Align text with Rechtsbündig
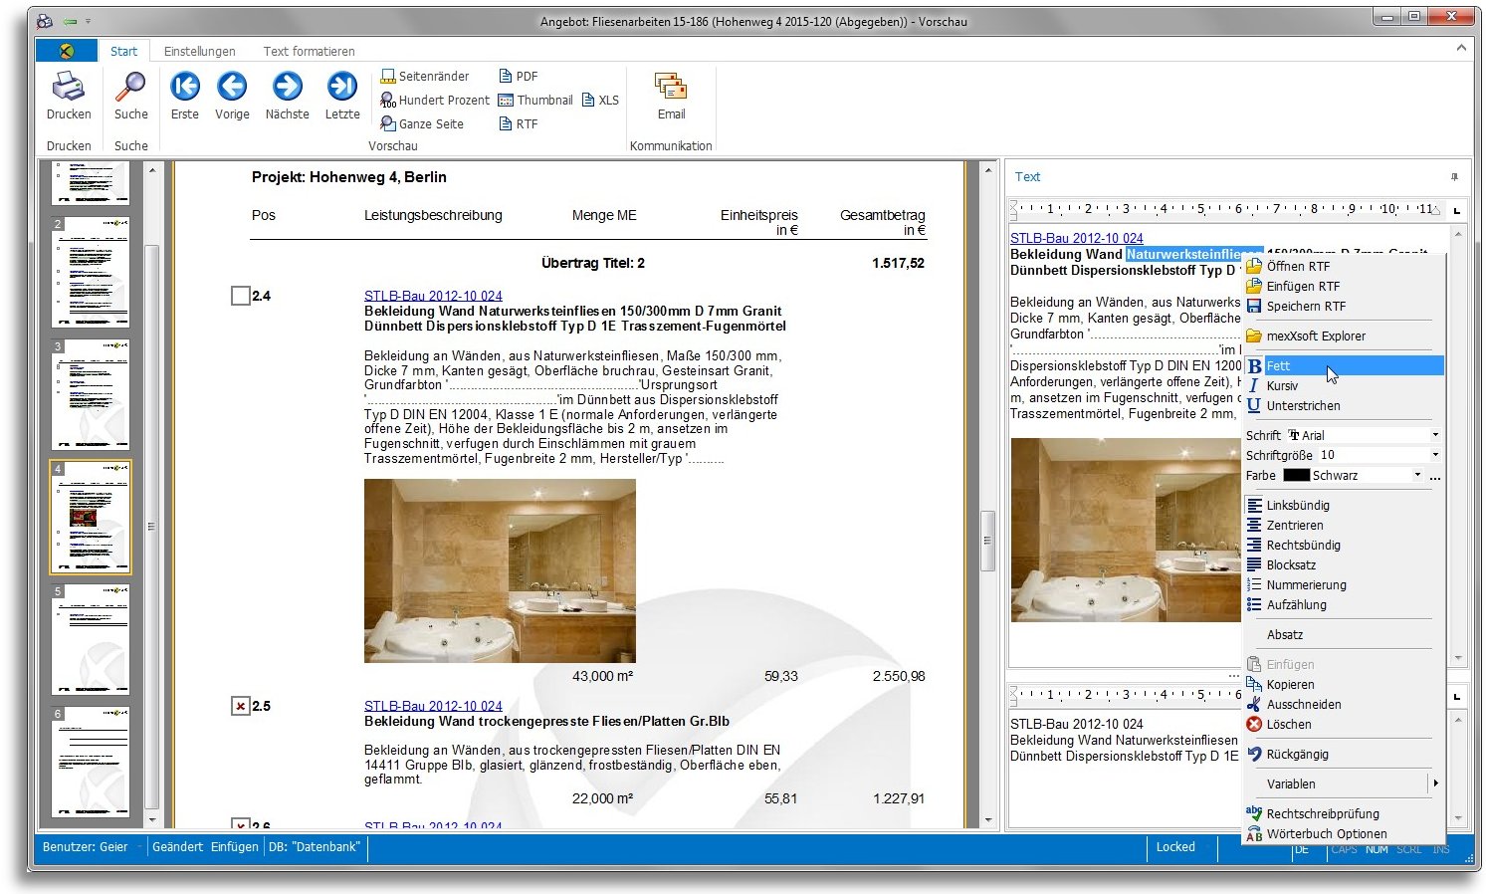 point(1343,545)
